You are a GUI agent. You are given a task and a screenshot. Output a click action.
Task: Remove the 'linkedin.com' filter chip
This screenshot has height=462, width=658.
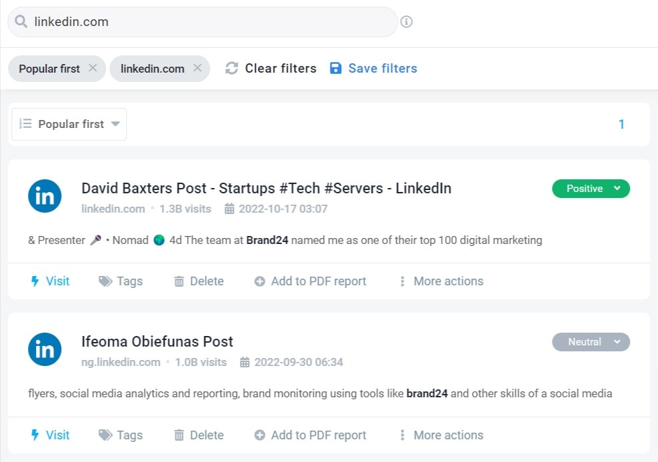(x=197, y=68)
